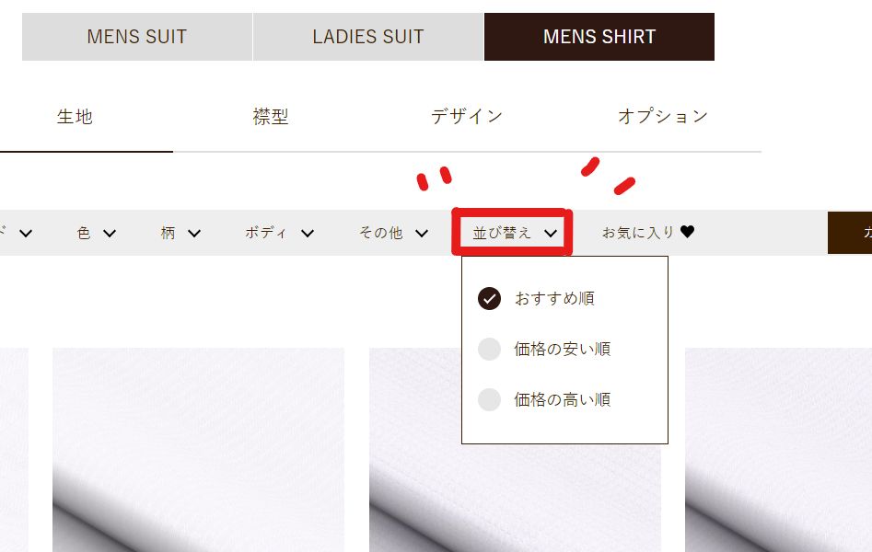Expand the 柄 filter dropdown
The width and height of the screenshot is (872, 552).
[x=180, y=234]
